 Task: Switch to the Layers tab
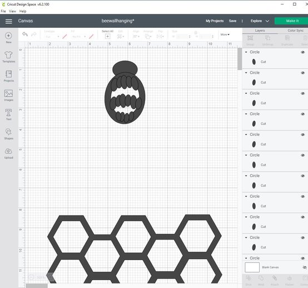coord(260,31)
